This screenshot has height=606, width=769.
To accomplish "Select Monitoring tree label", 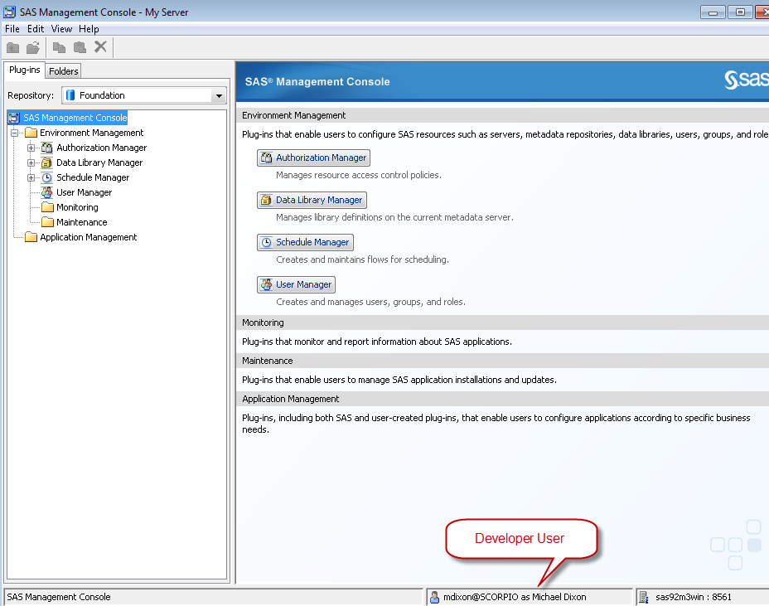I will (x=77, y=207).
